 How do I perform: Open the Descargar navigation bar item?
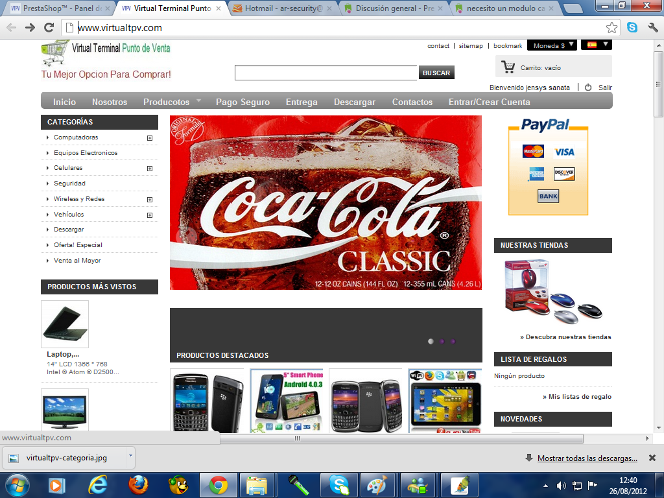pos(355,102)
